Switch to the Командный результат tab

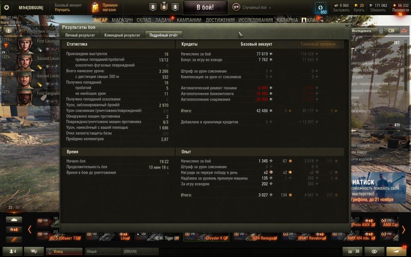(x=122, y=35)
